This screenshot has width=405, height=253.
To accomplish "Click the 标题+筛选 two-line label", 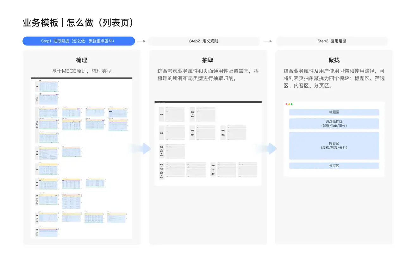I will point(223,133).
